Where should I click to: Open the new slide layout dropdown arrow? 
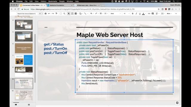tap(42, 14)
